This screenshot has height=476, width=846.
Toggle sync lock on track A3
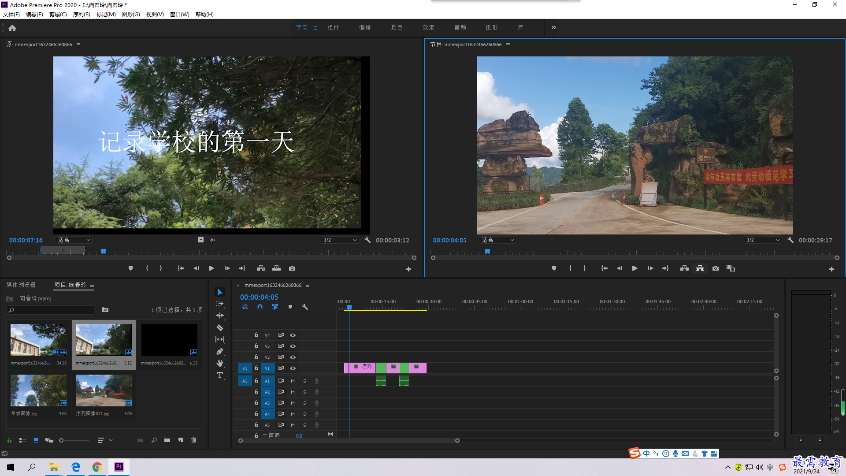tap(281, 403)
